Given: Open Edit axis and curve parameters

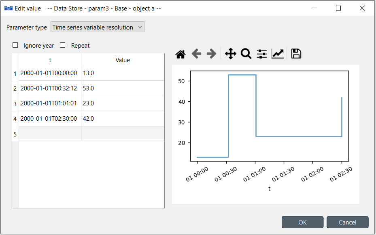Looking at the screenshot, I should pyautogui.click(x=278, y=54).
